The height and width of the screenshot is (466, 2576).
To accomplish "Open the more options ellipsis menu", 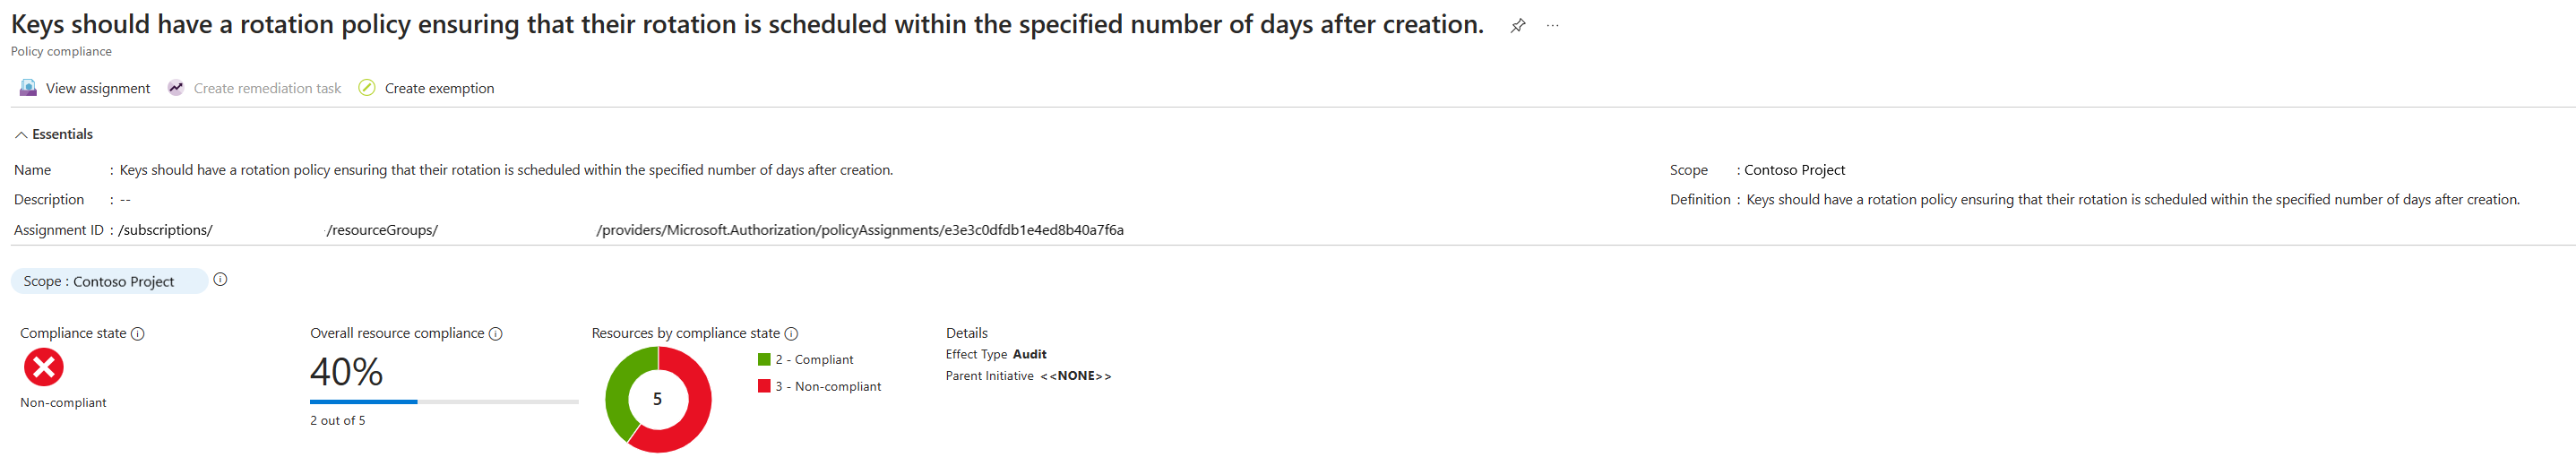I will point(1552,26).
